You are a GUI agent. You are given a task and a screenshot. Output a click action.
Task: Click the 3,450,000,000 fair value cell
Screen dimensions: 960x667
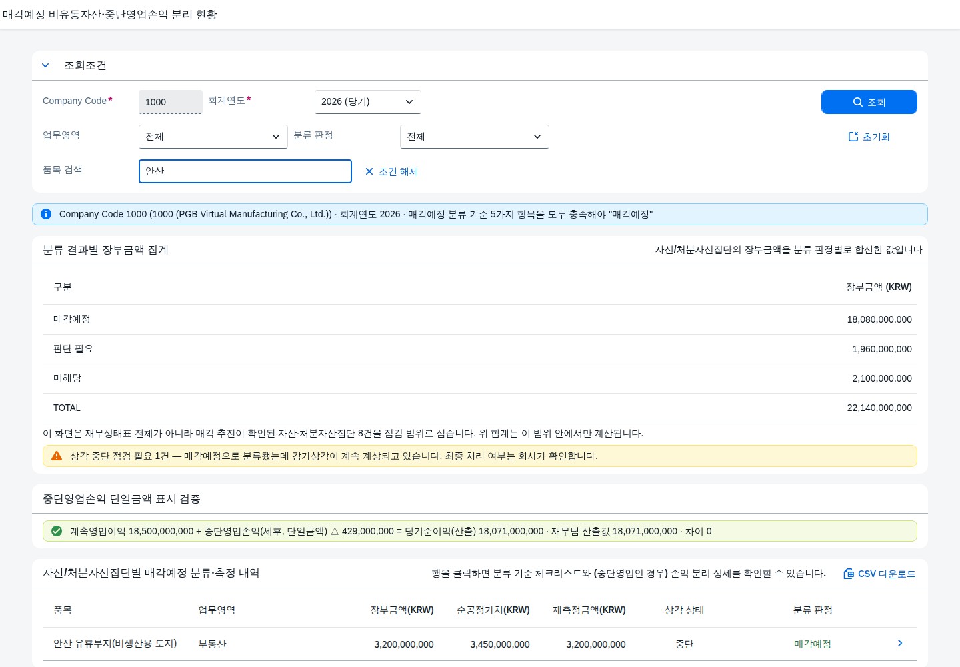tap(500, 644)
